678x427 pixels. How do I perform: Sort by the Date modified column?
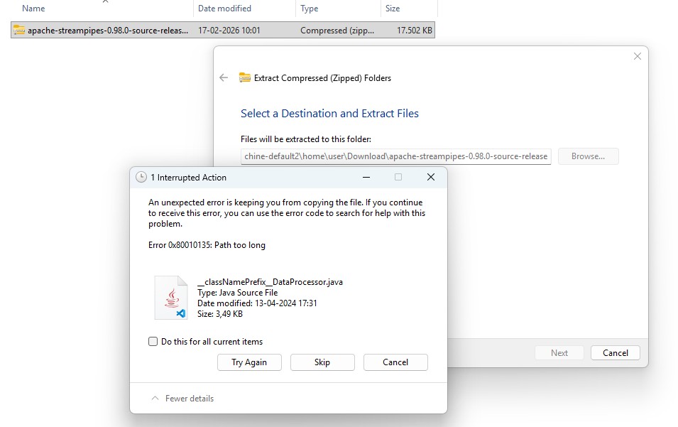click(224, 9)
